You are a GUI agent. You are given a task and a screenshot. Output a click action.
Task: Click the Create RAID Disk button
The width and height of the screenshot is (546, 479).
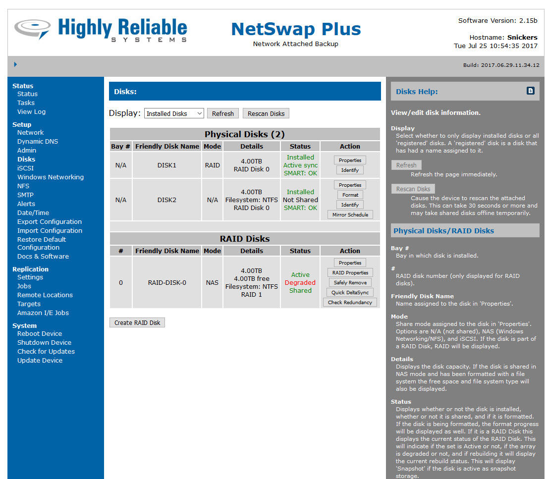click(137, 322)
